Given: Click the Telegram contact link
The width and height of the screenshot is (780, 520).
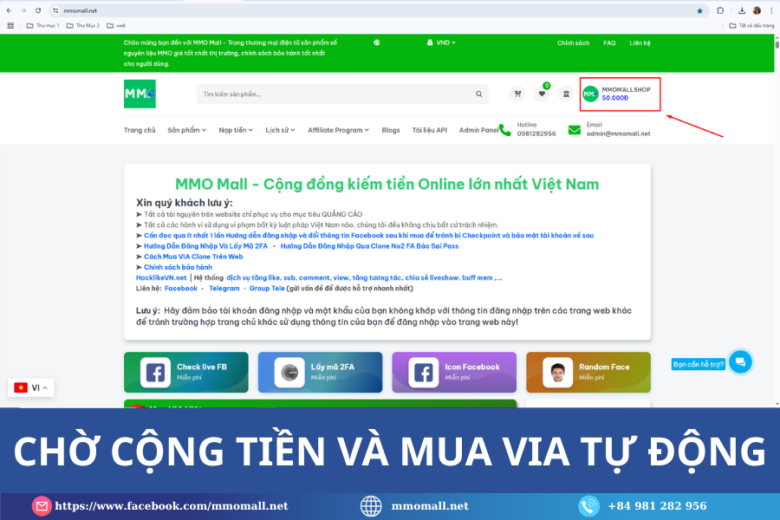Looking at the screenshot, I should (224, 288).
